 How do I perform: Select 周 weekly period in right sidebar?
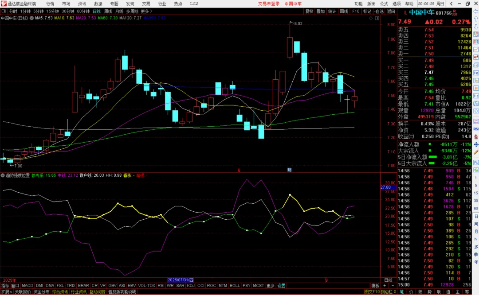pyautogui.click(x=476, y=224)
